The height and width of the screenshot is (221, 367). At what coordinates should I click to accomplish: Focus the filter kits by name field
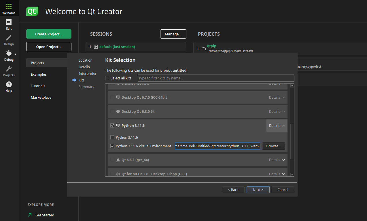pyautogui.click(x=216, y=78)
